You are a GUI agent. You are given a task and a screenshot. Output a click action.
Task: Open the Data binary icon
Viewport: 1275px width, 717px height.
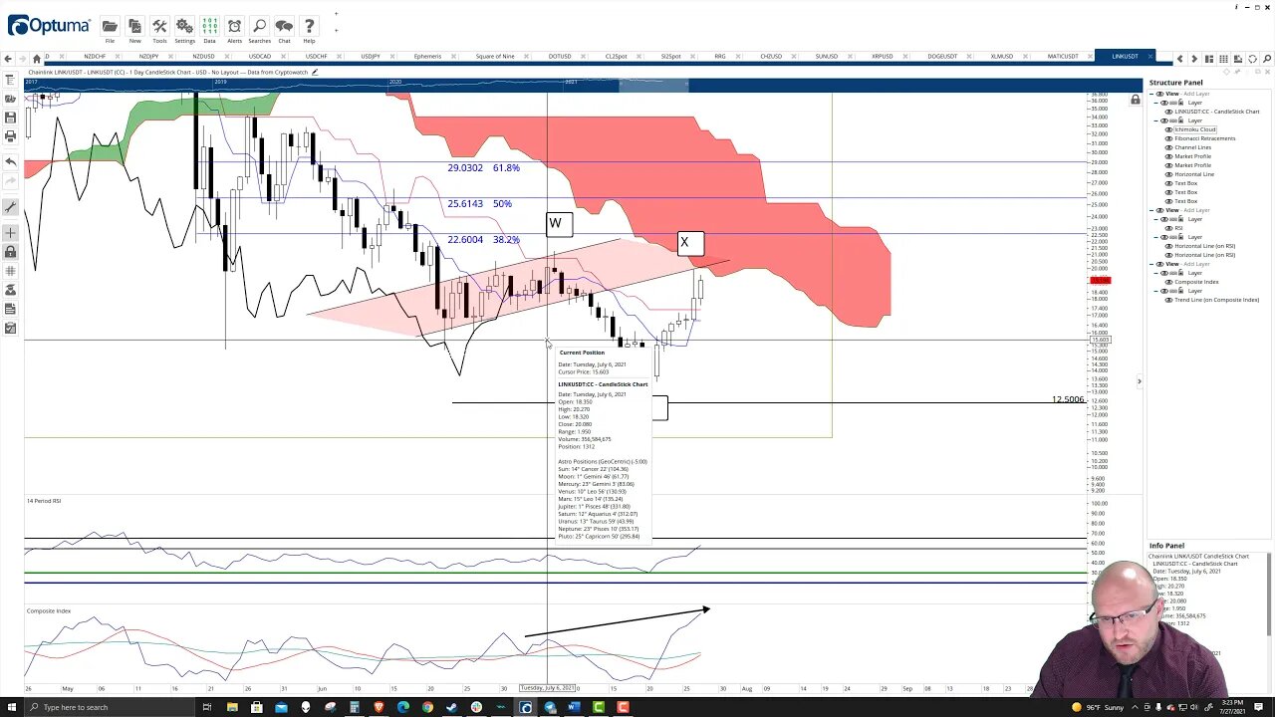[209, 26]
